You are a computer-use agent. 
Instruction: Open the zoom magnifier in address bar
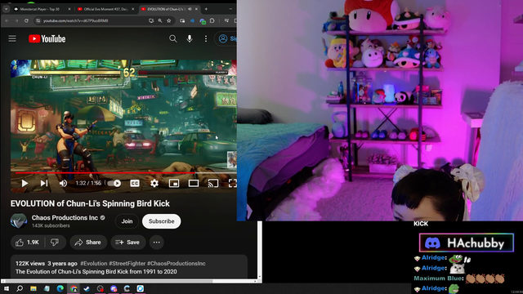click(x=160, y=20)
